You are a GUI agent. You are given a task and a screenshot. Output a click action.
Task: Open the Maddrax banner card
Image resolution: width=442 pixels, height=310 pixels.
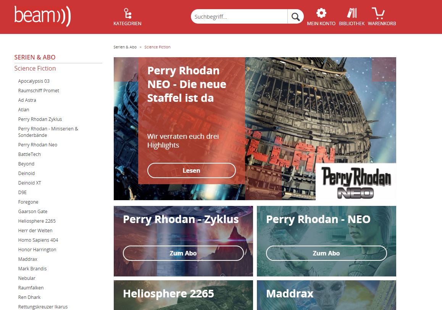tap(326, 295)
